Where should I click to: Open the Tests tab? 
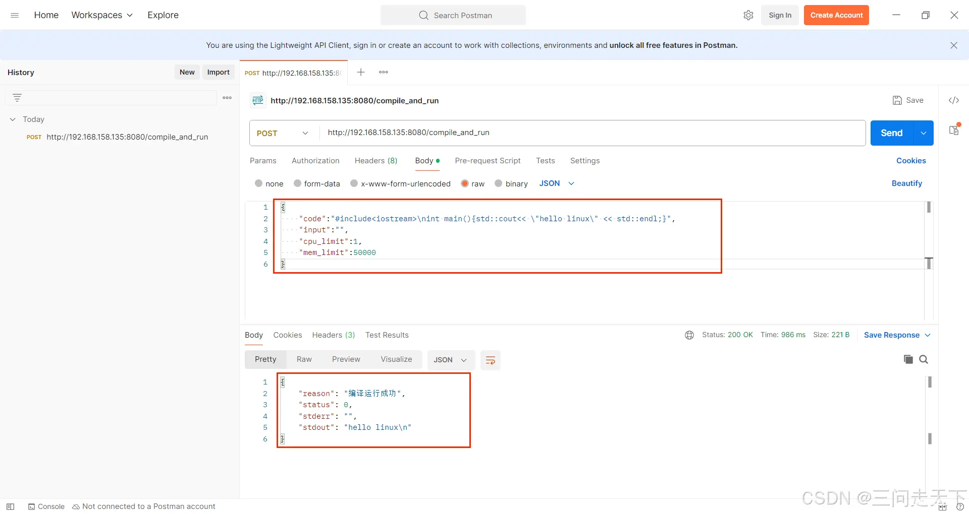(546, 161)
